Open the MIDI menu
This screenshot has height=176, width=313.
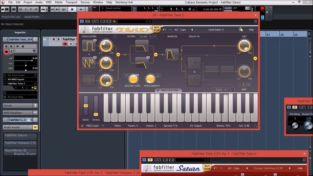(x=49, y=2)
